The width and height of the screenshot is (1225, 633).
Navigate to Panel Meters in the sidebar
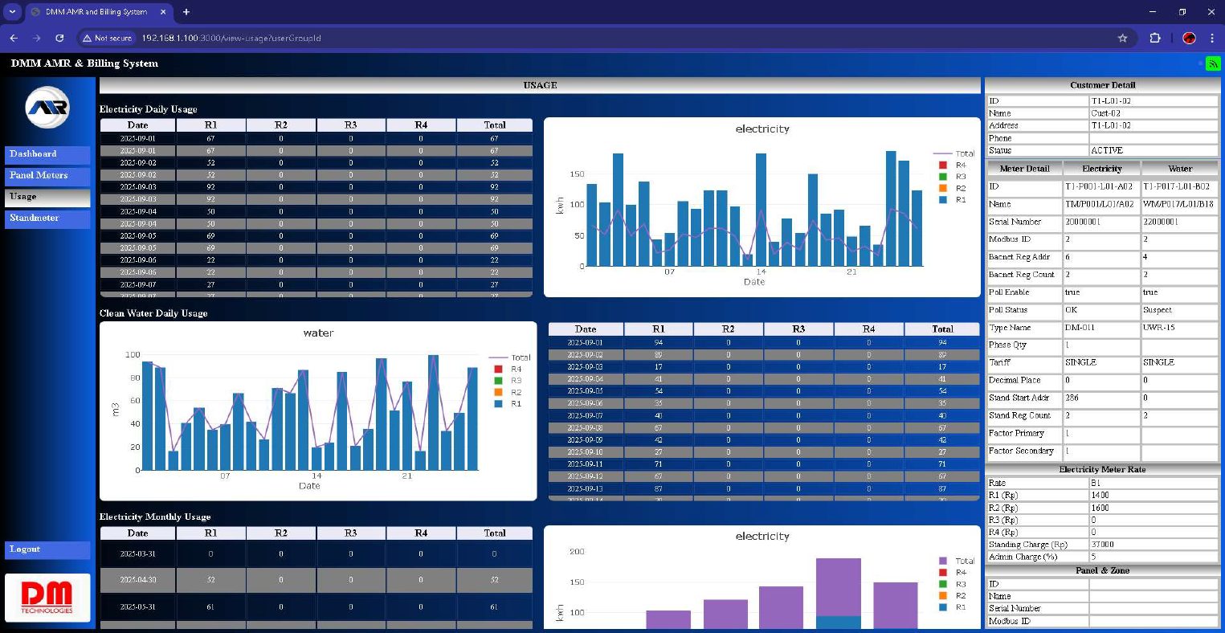(x=47, y=175)
